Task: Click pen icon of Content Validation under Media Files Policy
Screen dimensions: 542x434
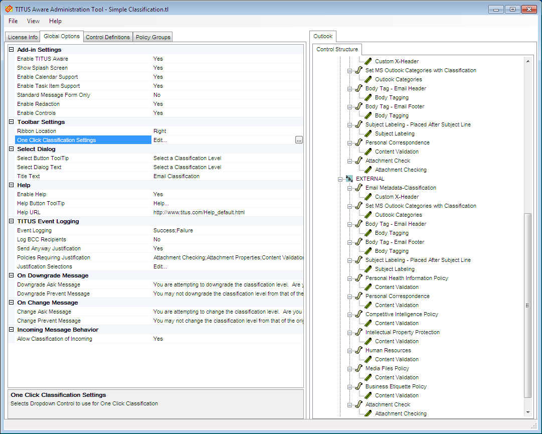Action: point(369,377)
